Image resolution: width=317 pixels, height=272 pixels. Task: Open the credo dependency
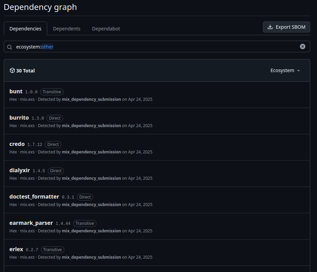tap(17, 144)
